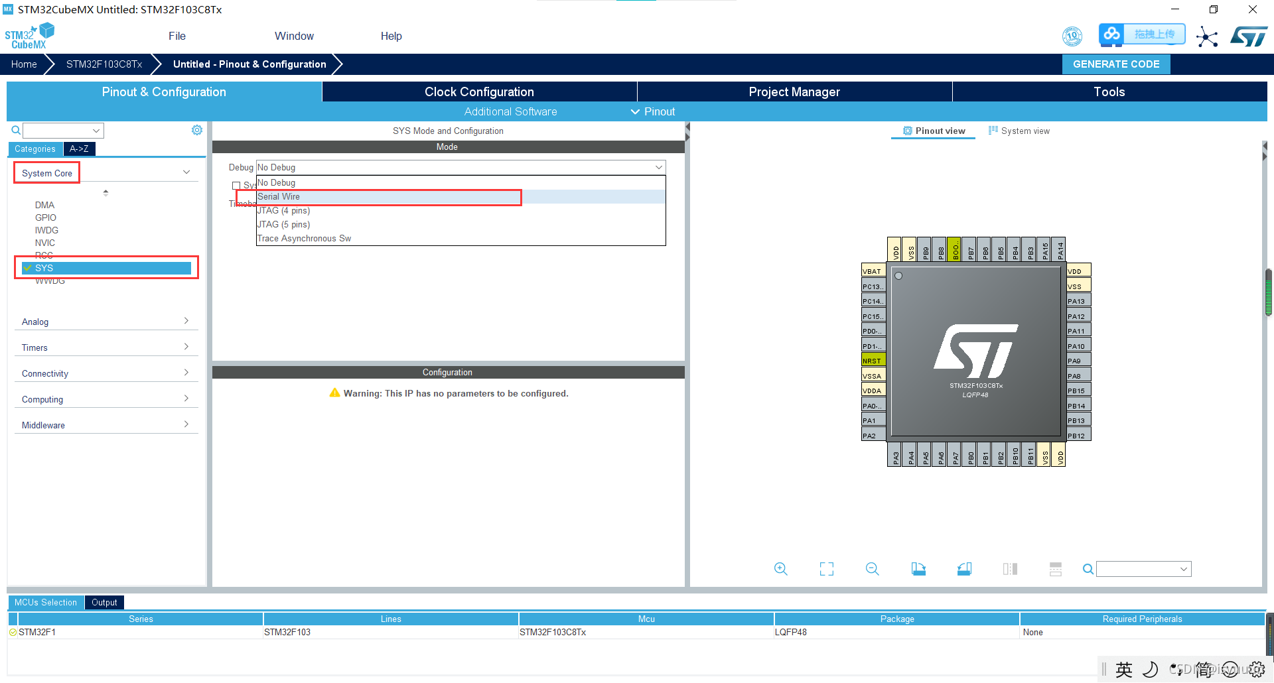Choose Serial Wire in the Debug list

pyautogui.click(x=460, y=197)
